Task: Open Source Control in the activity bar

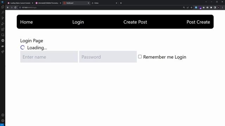Action: (x=3, y=18)
